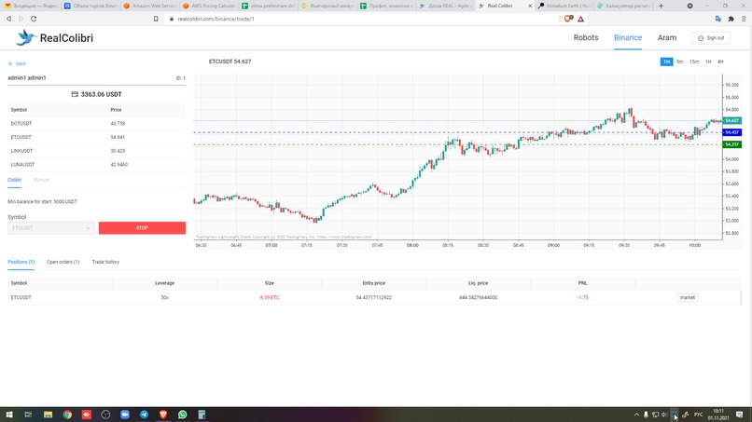The height and width of the screenshot is (422, 752).
Task: Select the DOTUSDT row in symbol list
Action: 96,124
